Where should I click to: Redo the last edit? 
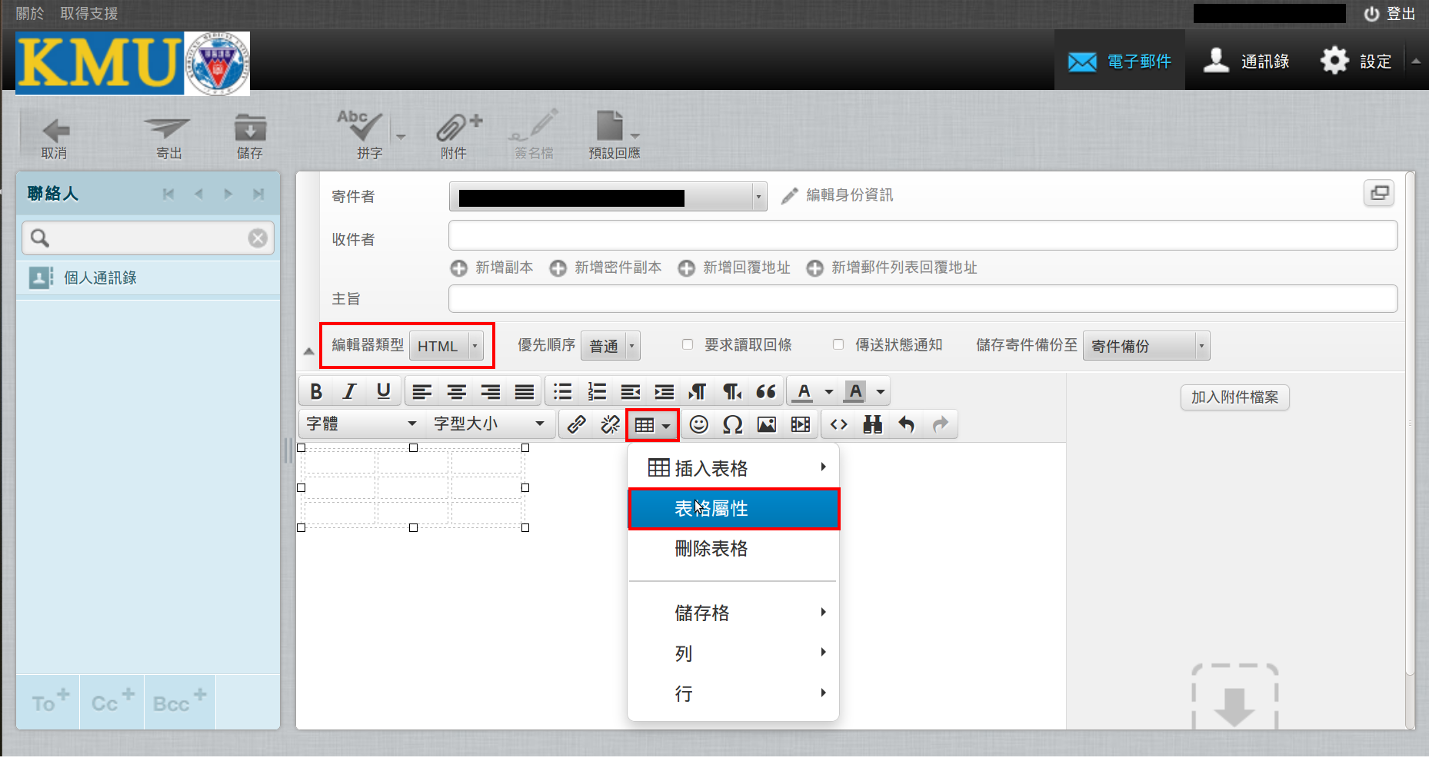tap(941, 424)
